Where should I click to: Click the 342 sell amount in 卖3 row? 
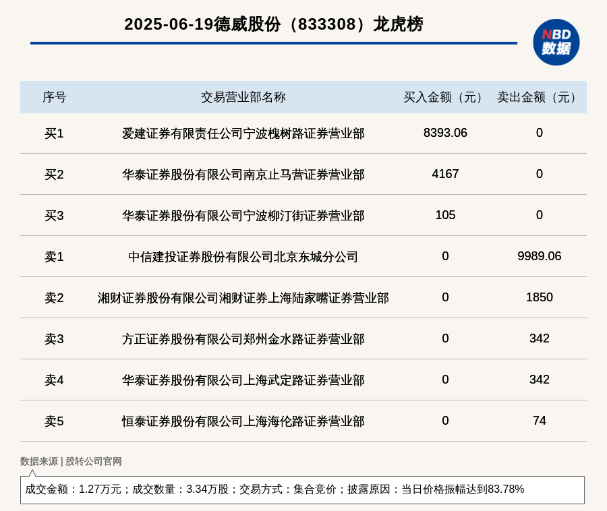click(540, 338)
